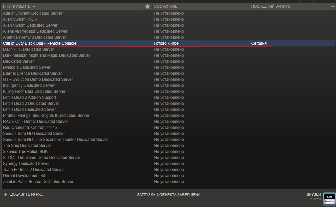336x207 pixels.
Task: Select Left 4 Dead 2 Dedicated Server
Action: pyautogui.click(x=31, y=103)
